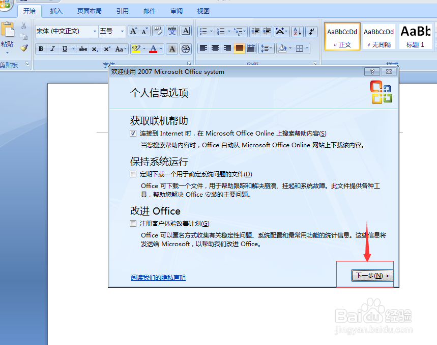The height and width of the screenshot is (345, 437).
Task: Expand the borders dropdown arrow
Action: point(307,48)
